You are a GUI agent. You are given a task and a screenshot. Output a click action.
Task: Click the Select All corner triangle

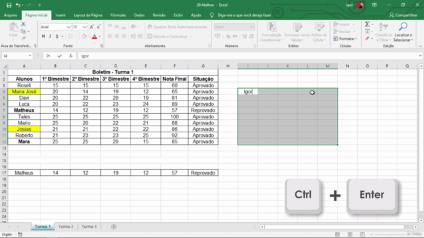[x=5, y=66]
